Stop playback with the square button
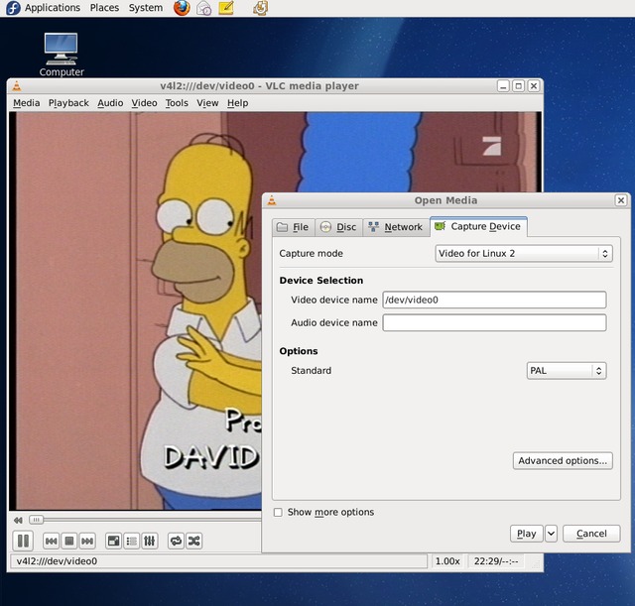 click(69, 541)
